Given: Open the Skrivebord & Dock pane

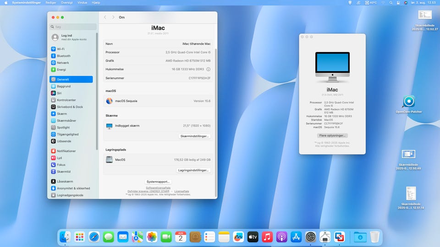Looking at the screenshot, I should click(69, 107).
